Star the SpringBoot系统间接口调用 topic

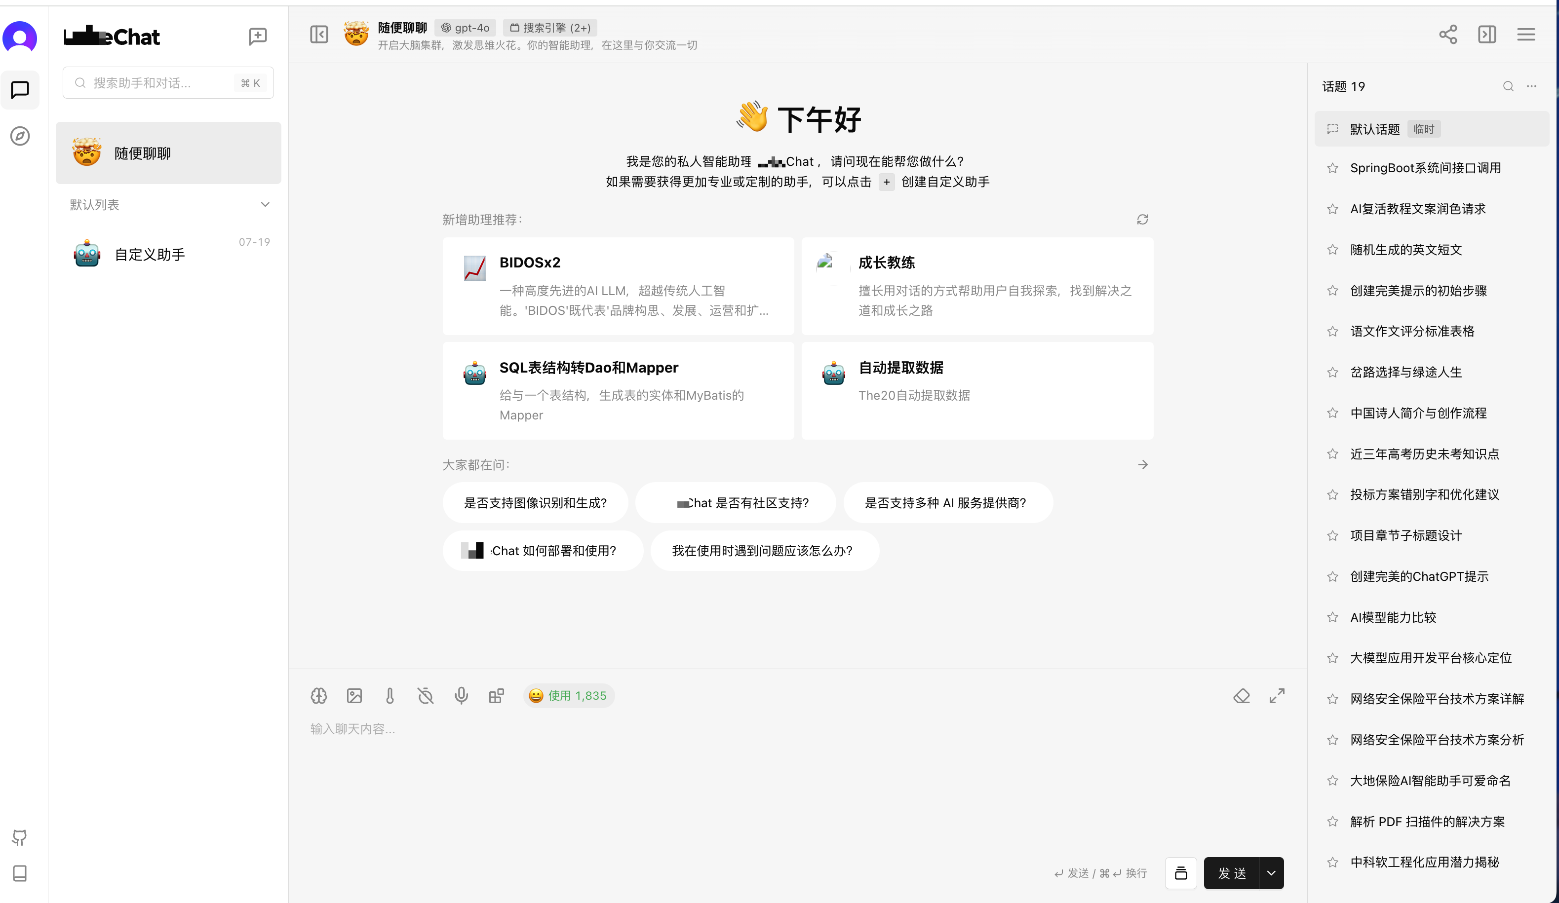pos(1332,168)
